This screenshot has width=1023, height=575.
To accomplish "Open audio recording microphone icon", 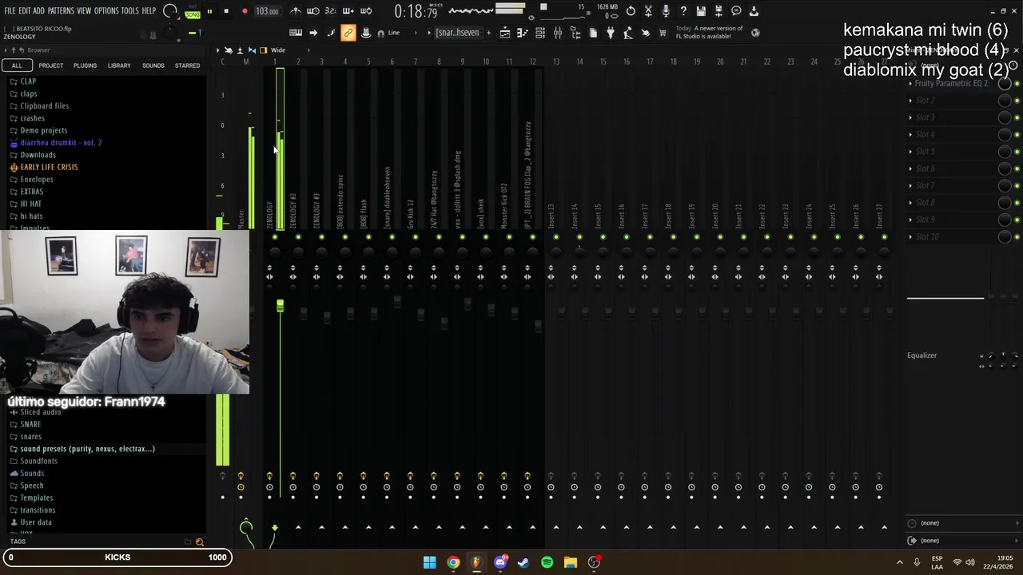I will (x=666, y=11).
